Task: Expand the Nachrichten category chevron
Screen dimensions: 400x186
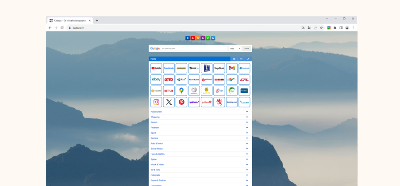Action: coord(247,112)
